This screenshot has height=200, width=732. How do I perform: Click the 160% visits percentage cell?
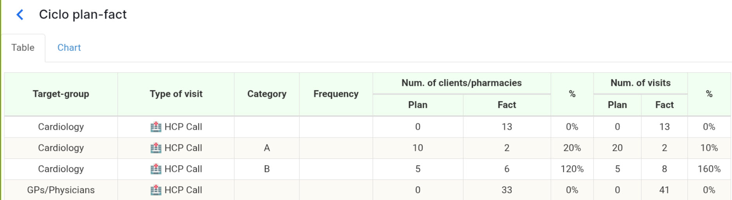point(709,169)
